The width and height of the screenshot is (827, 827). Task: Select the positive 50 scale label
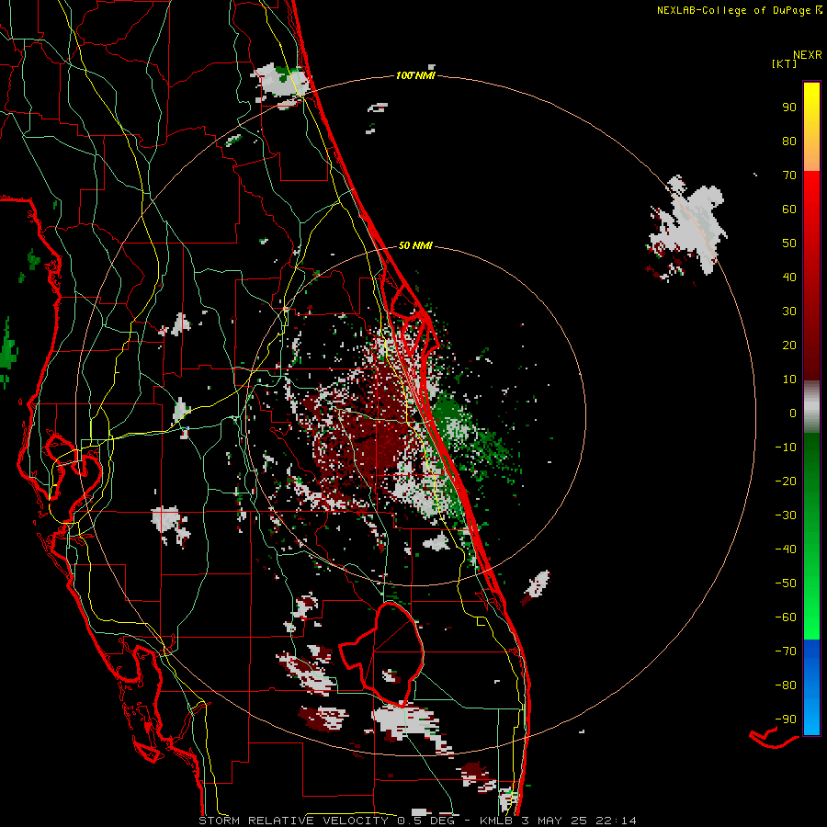789,244
